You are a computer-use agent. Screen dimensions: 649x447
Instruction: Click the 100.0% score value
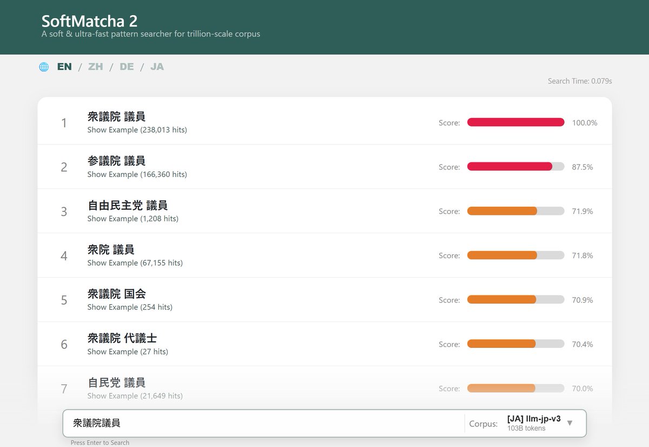pos(585,123)
